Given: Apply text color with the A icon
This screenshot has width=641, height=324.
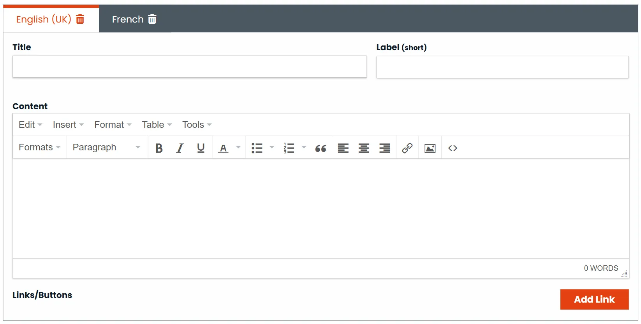Looking at the screenshot, I should [x=223, y=148].
